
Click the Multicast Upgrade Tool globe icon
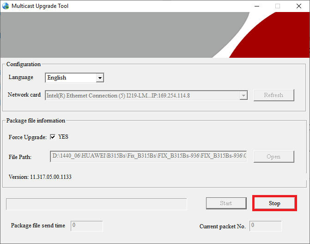coord(6,6)
